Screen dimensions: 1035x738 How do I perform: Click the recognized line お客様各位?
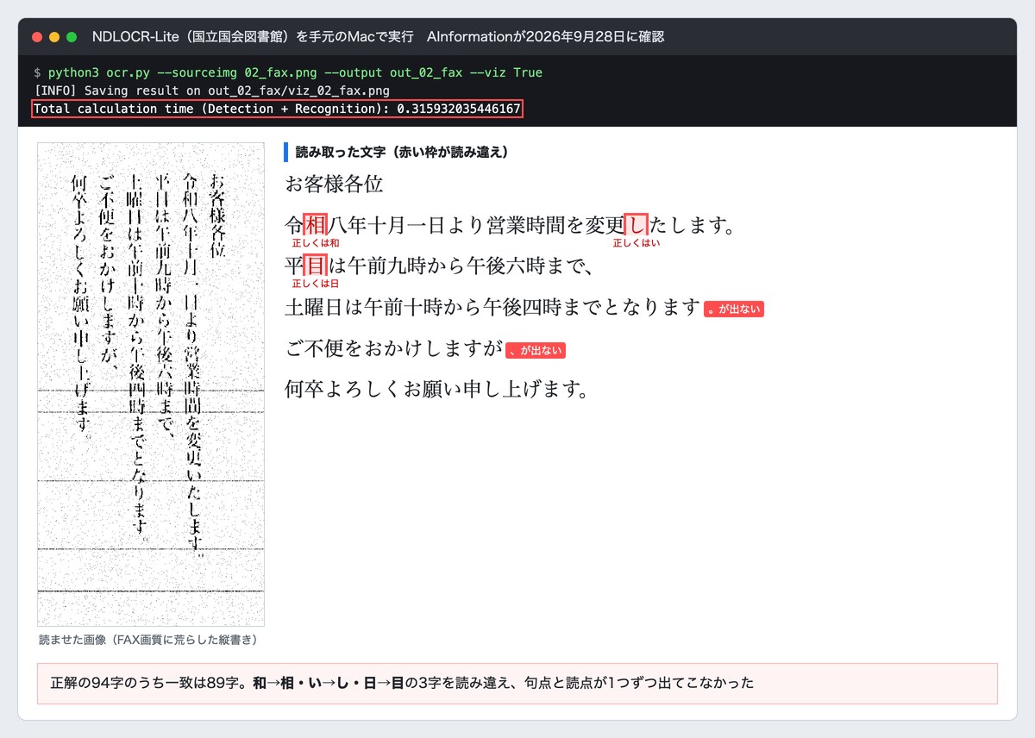pyautogui.click(x=334, y=184)
